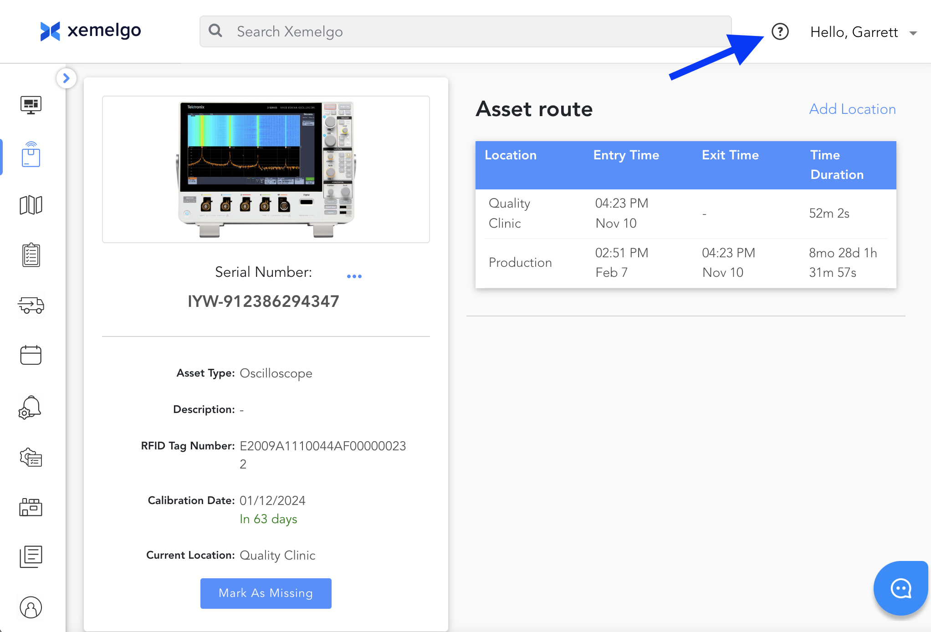The height and width of the screenshot is (632, 931).
Task: Click the Add Location link
Action: 852,109
